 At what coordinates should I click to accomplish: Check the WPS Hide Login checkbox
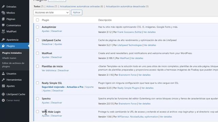pos(37,111)
